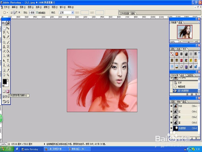Select the History Brush tool
The image size is (202, 152).
coord(8,47)
